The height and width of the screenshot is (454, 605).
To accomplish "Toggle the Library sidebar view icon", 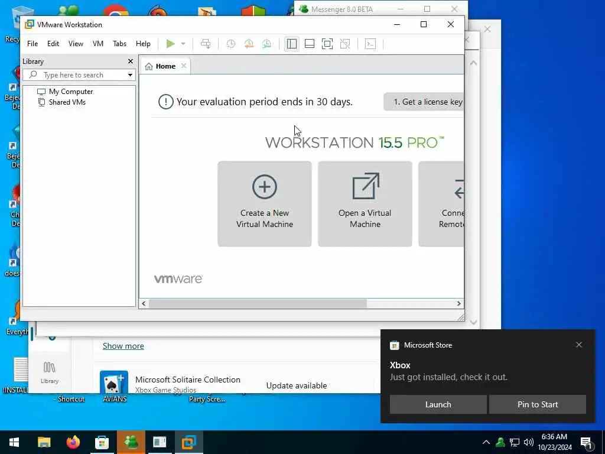I will [292, 44].
